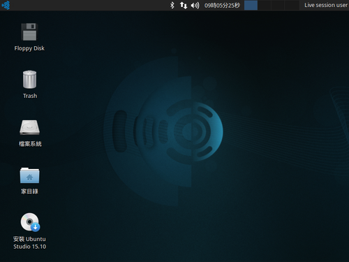Switch to the third workspace in pager
349x262 pixels.
click(278, 5)
